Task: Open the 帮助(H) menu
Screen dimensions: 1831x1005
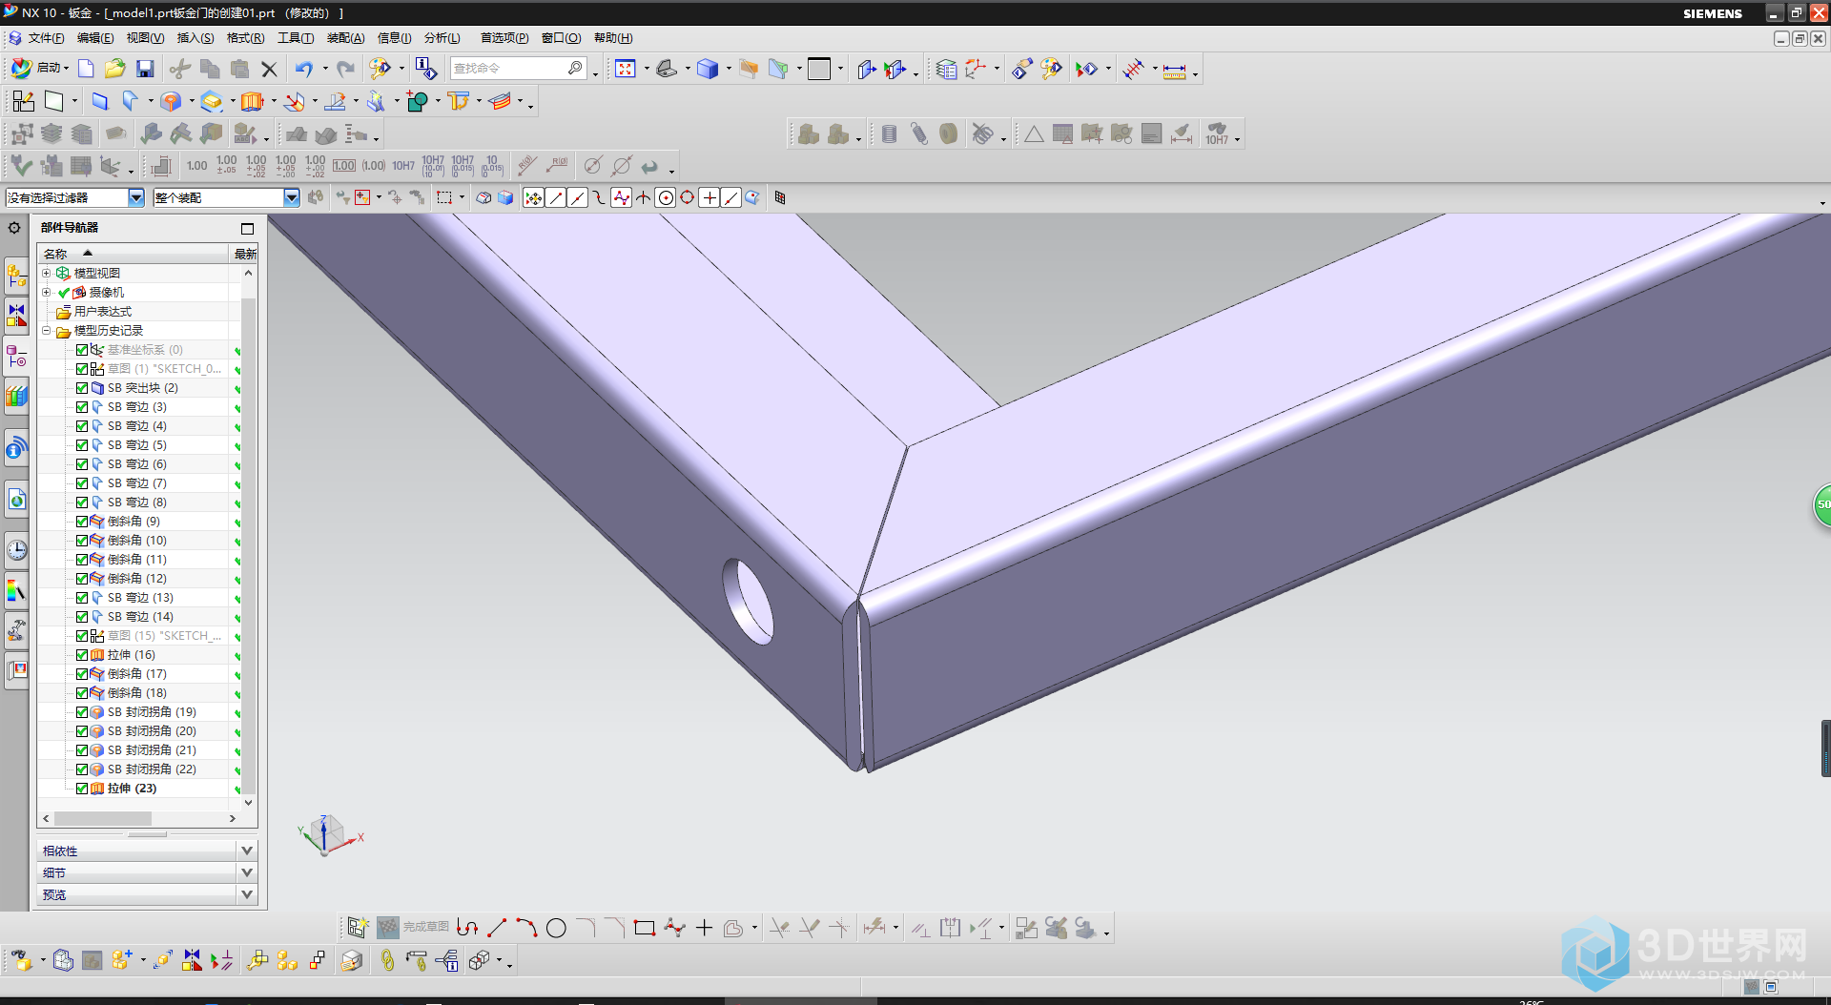Action: [613, 38]
